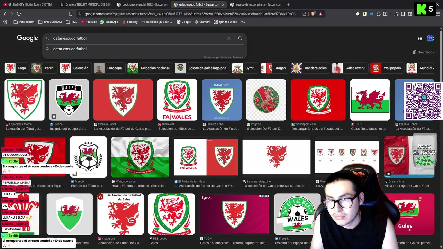Click into the Google search text field

click(138, 38)
